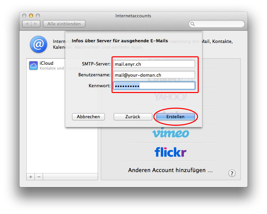The image size is (267, 214).
Task: Click the minus icon to remove account
Action: [x=39, y=177]
